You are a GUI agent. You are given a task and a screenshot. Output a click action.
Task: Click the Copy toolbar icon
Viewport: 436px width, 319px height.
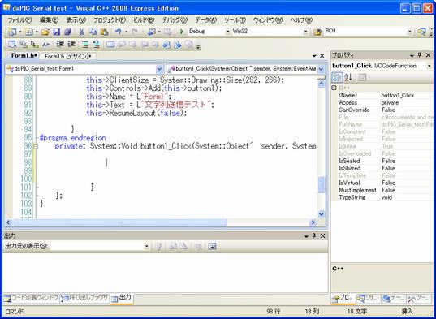tap(93, 32)
